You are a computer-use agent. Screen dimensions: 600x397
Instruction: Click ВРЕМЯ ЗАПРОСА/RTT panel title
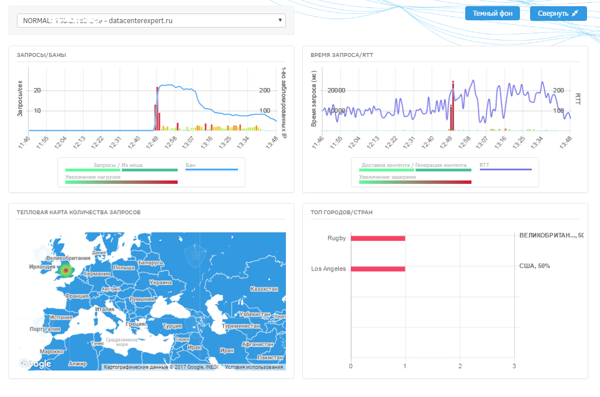pos(342,55)
